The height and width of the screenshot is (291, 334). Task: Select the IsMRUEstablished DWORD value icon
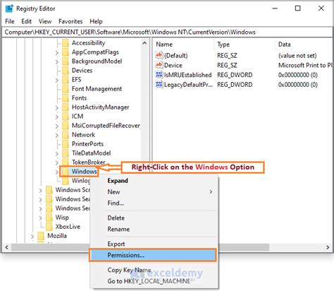pyautogui.click(x=159, y=75)
